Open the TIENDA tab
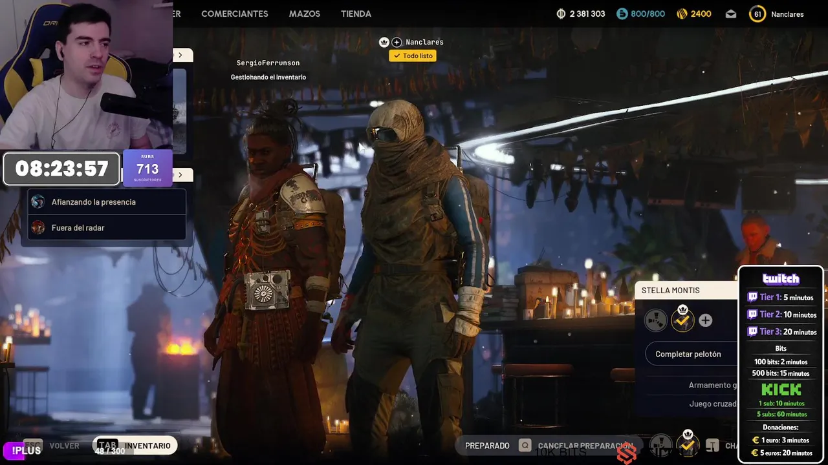The image size is (828, 465). tap(356, 14)
